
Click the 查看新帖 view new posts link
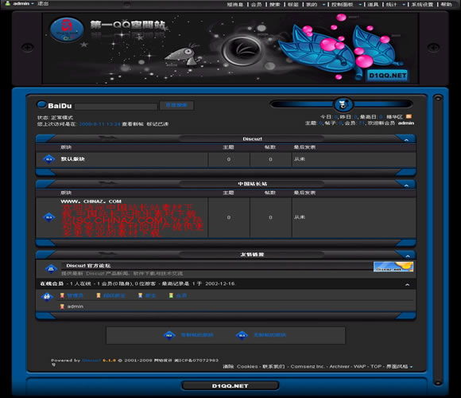click(133, 124)
